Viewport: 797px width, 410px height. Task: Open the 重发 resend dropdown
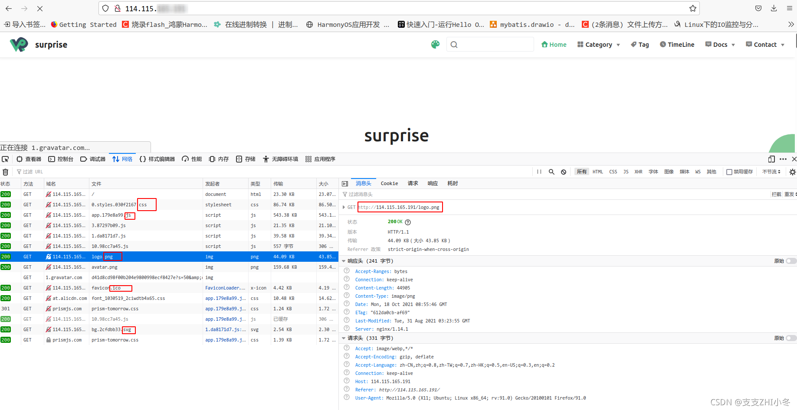(790, 194)
